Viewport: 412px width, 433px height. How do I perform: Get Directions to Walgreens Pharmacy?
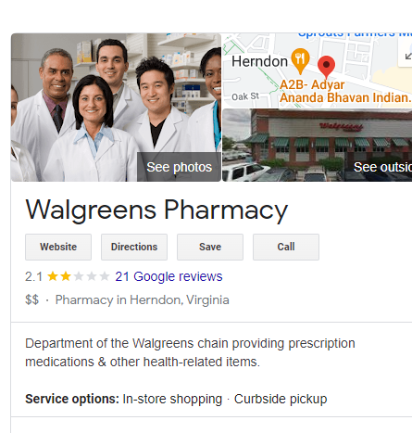click(x=134, y=247)
